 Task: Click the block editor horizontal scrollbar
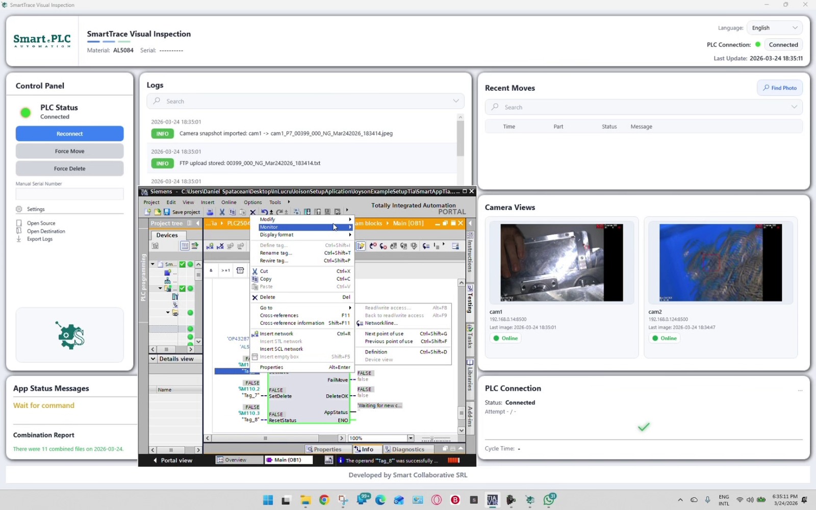tap(265, 438)
